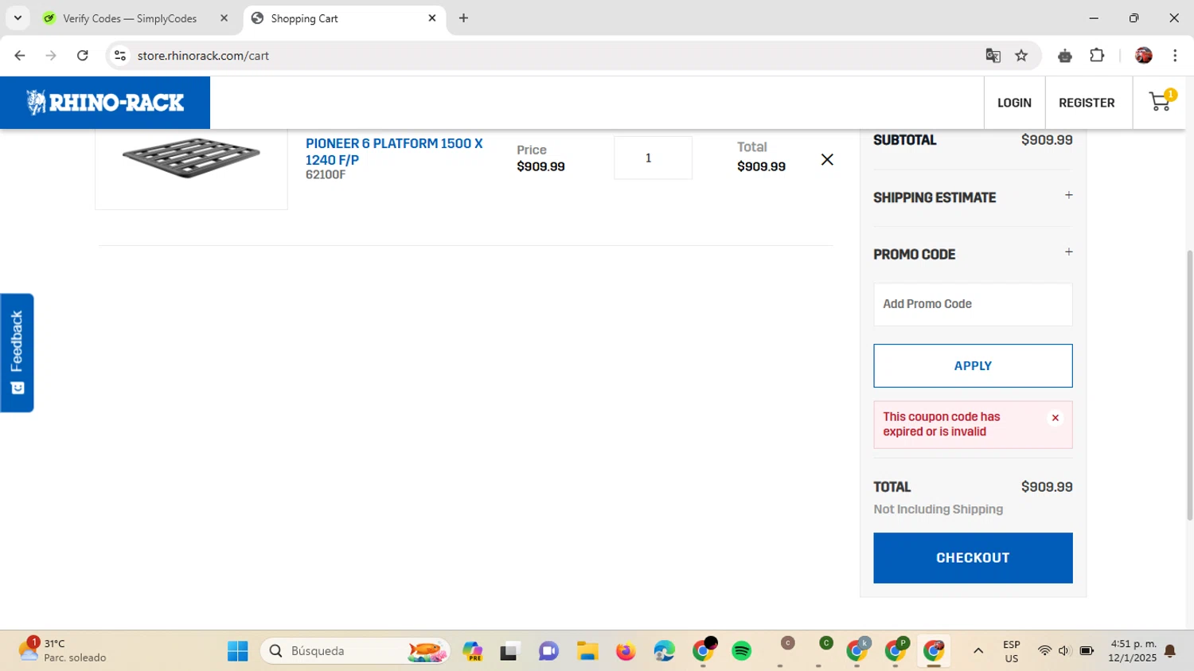
Task: Show hidden system tray icons
Action: click(978, 651)
